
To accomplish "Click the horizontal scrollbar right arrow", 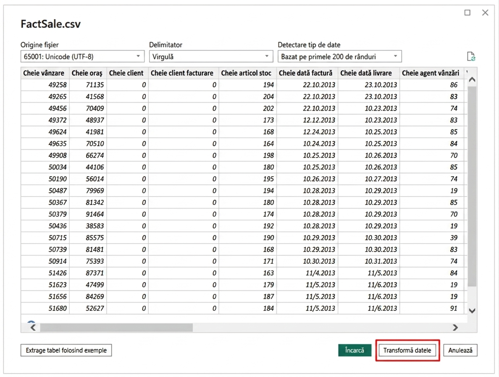I will pos(455,327).
